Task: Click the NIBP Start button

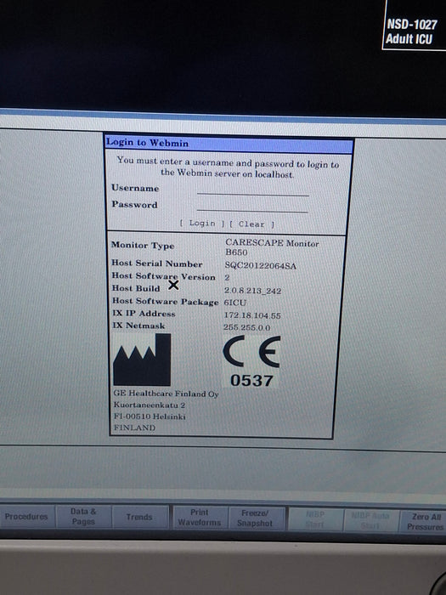Action: pyautogui.click(x=315, y=519)
